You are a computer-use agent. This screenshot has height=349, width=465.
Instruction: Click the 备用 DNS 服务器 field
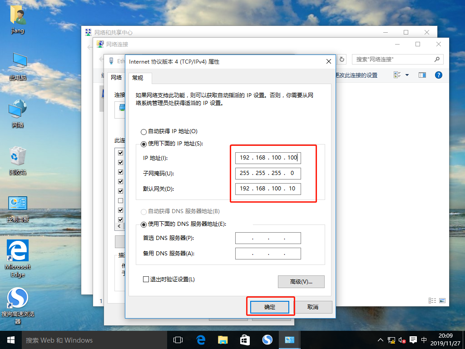[x=268, y=254]
